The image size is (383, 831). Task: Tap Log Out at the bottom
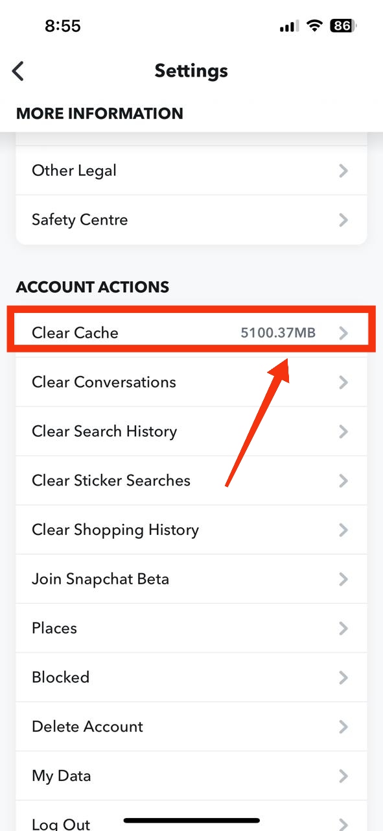61,821
